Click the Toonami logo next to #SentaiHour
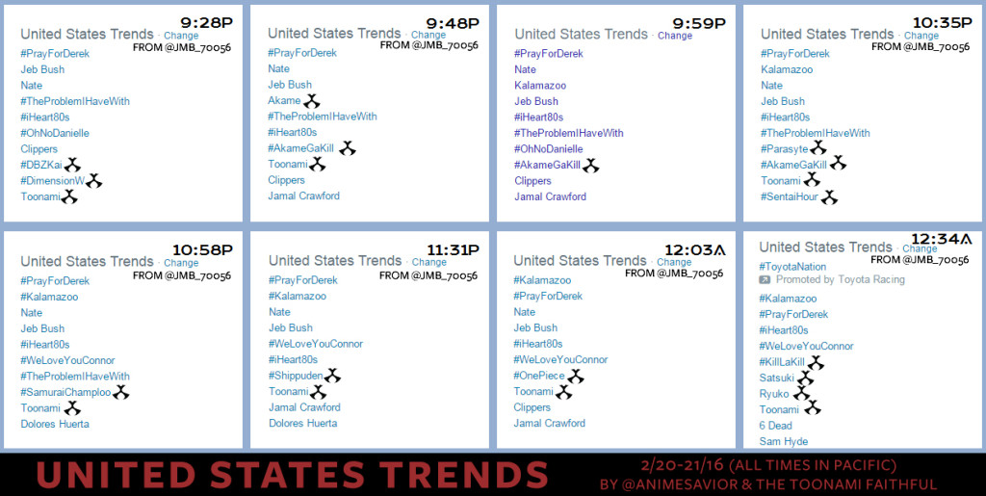Image resolution: width=986 pixels, height=496 pixels. pos(829,197)
